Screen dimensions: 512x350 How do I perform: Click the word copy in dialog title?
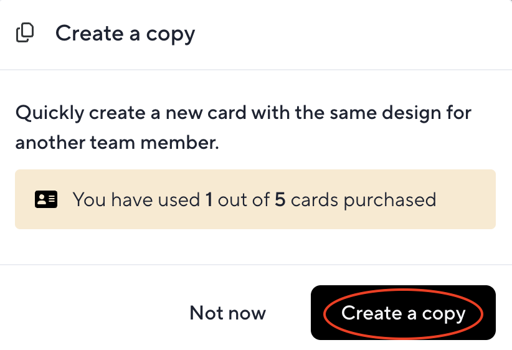point(171,35)
